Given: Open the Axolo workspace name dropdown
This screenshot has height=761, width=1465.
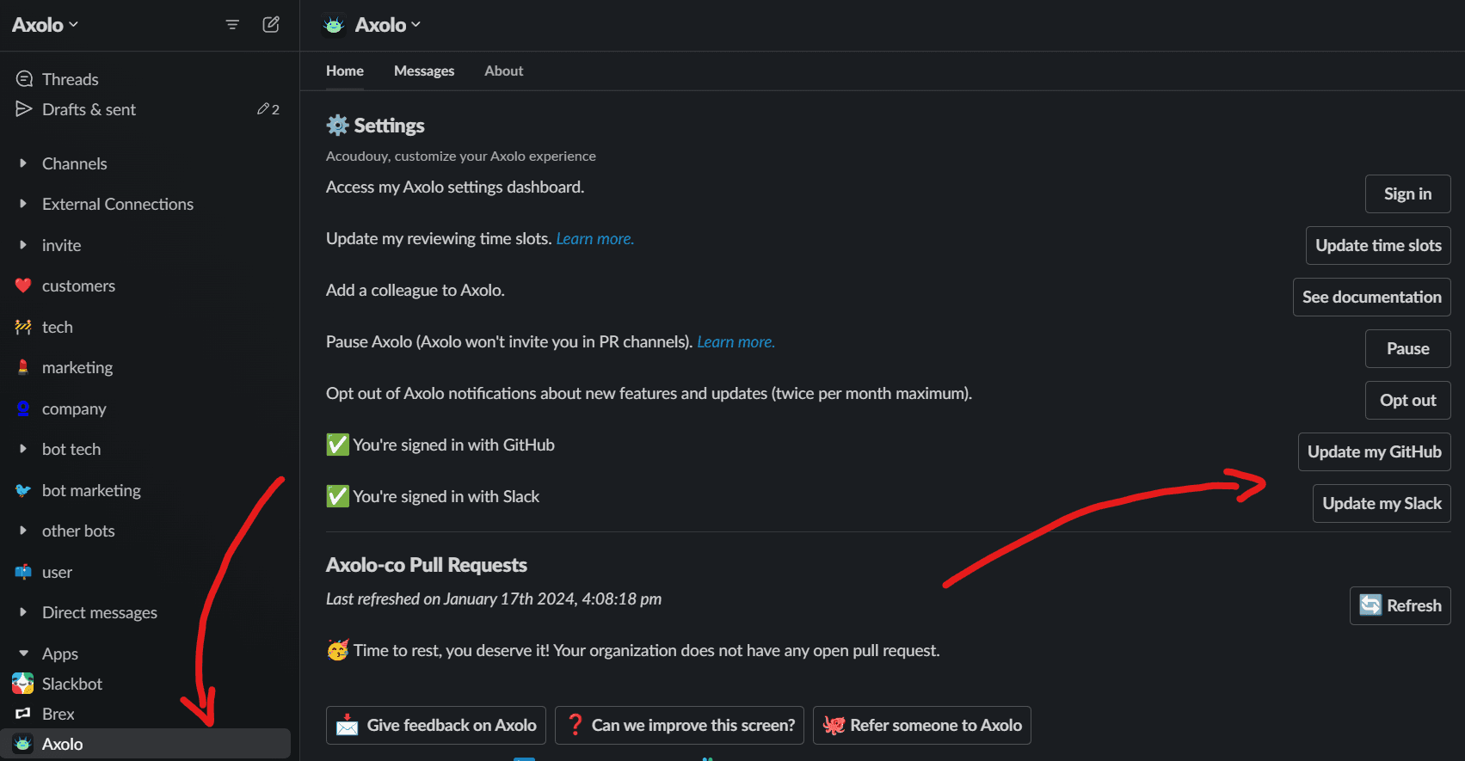Looking at the screenshot, I should [45, 25].
